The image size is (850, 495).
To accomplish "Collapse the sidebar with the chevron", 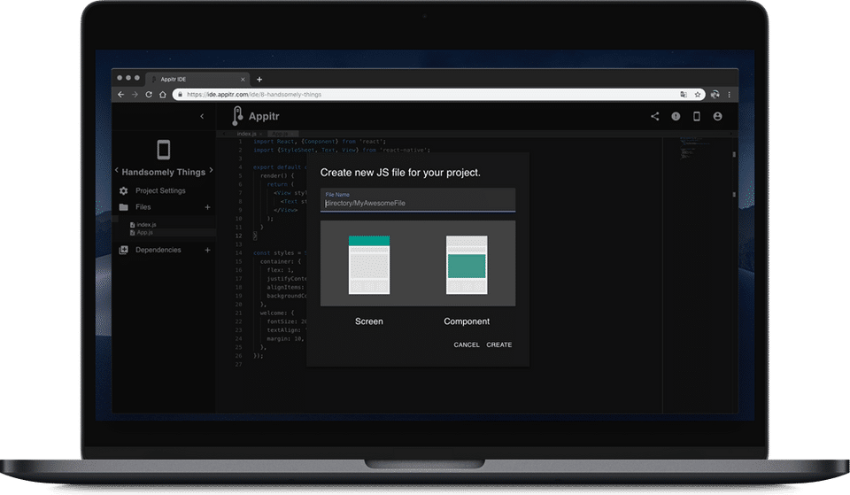I will click(x=202, y=116).
